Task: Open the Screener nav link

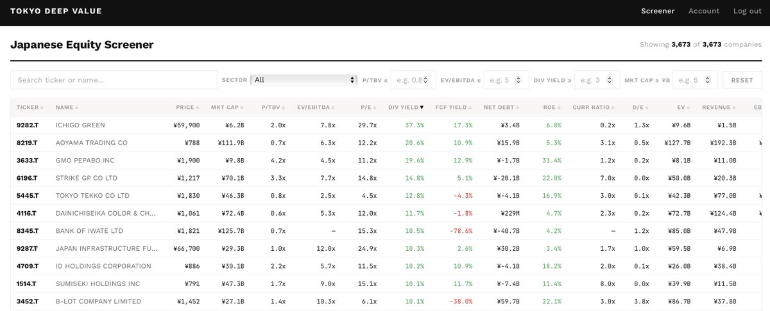Action: (658, 11)
